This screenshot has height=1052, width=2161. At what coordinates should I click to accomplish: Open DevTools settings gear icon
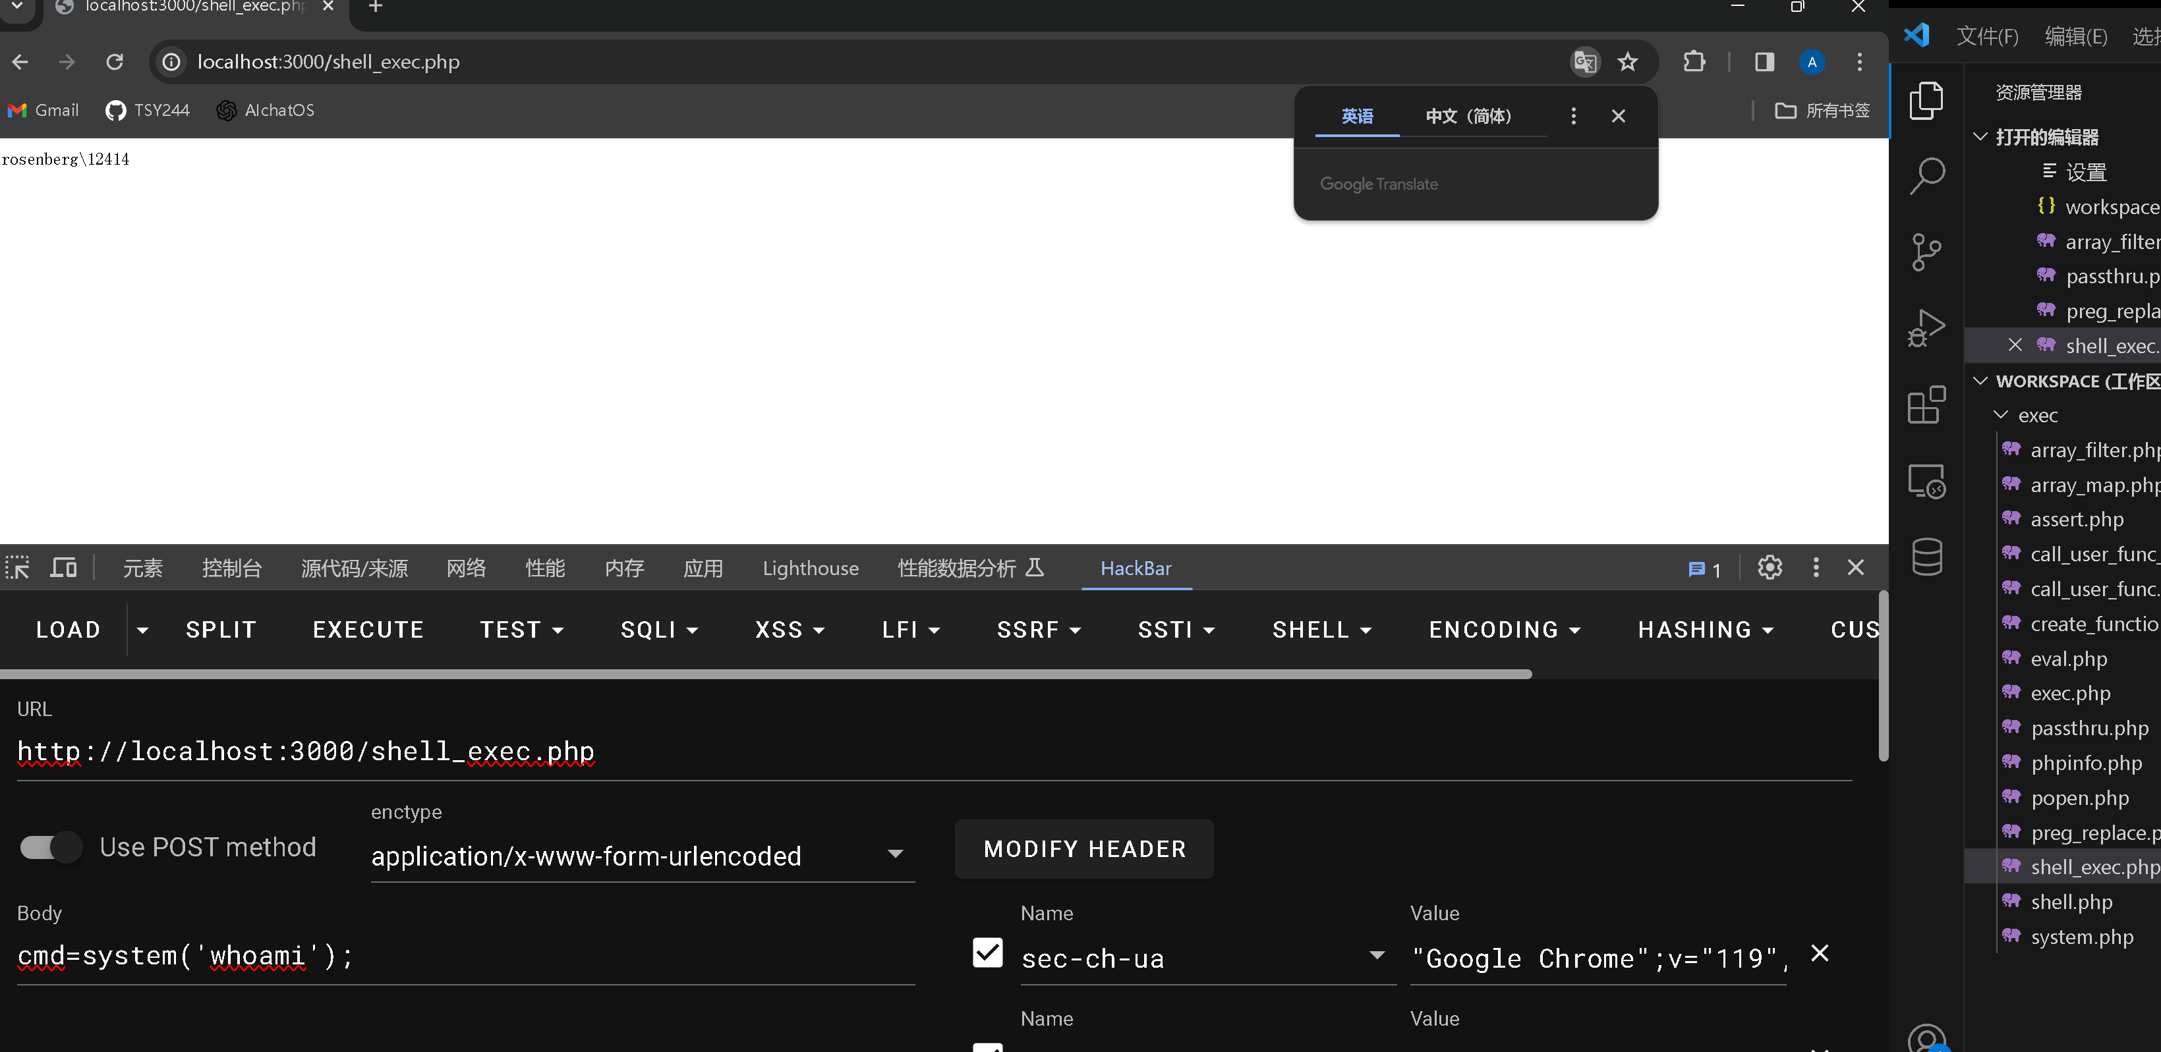pyautogui.click(x=1770, y=568)
